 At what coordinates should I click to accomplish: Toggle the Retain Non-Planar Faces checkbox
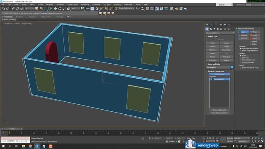[x=241, y=68]
